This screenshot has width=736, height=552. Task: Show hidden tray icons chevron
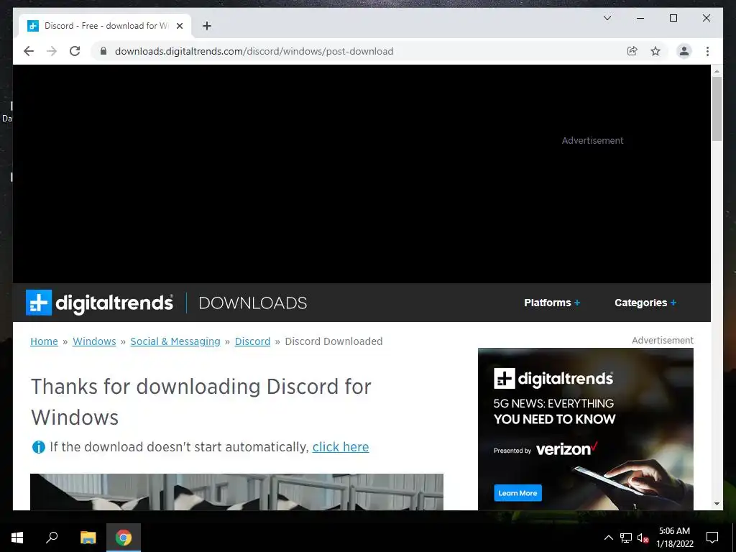click(608, 538)
